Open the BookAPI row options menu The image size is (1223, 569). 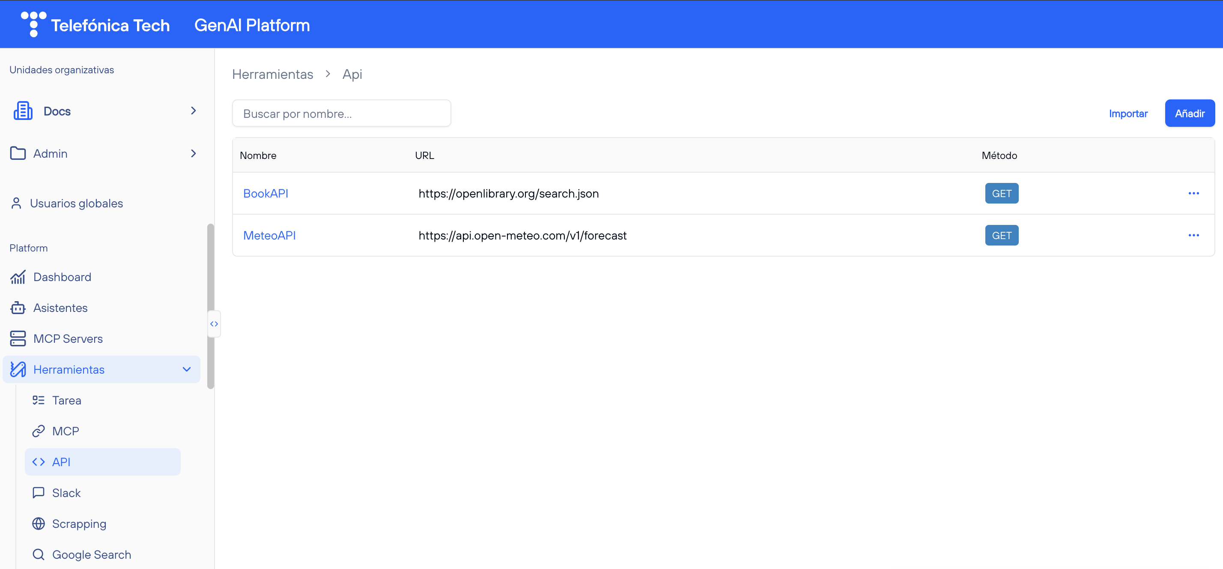[1193, 193]
